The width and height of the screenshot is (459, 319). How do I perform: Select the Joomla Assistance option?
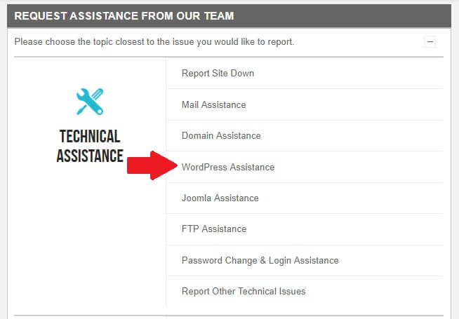point(305,198)
